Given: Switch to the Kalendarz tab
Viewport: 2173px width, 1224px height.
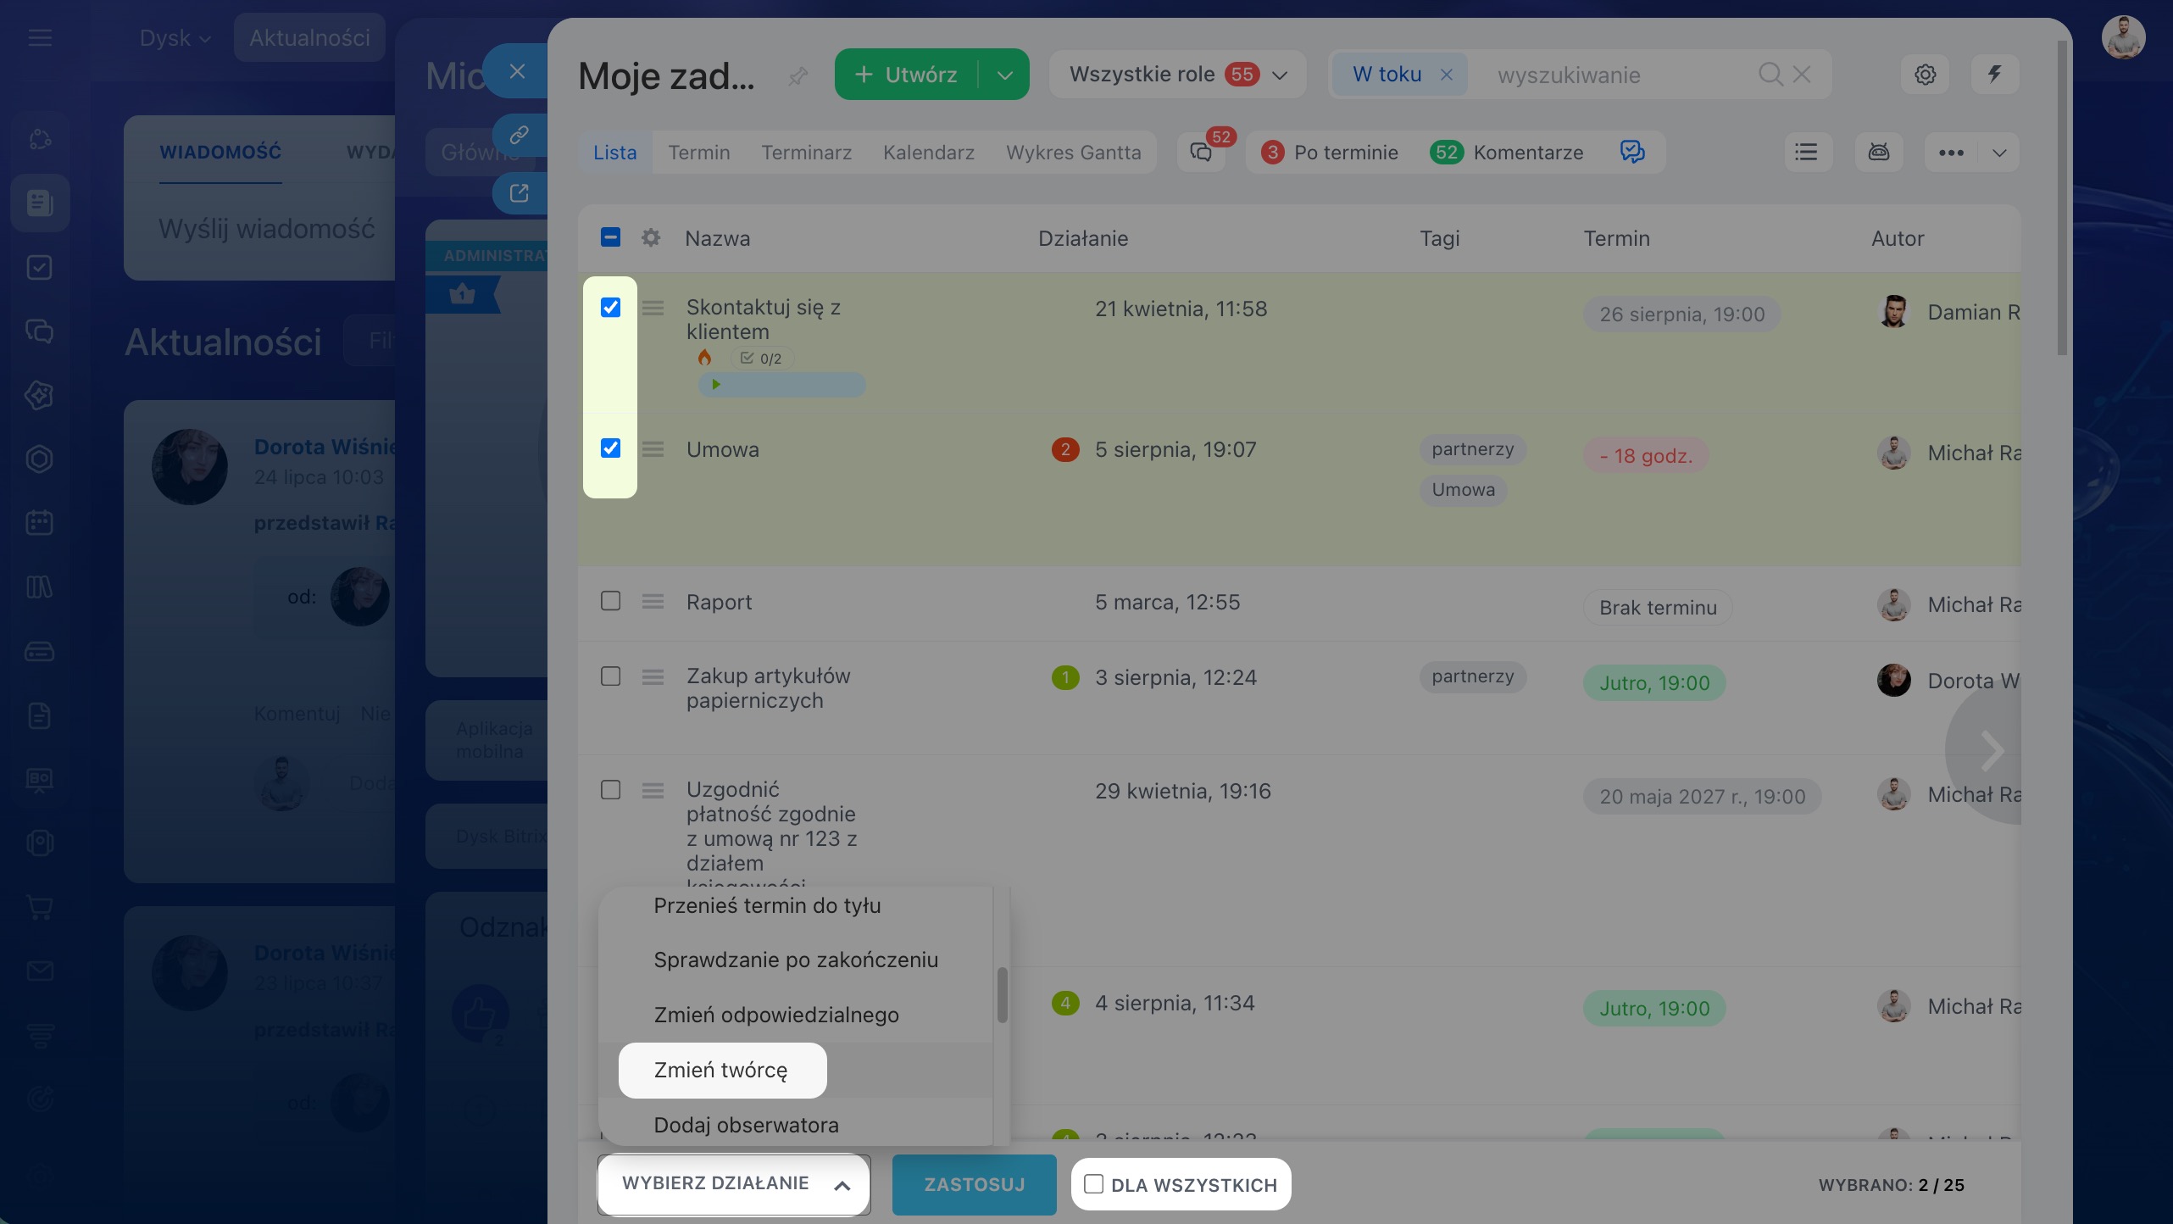Looking at the screenshot, I should 928,153.
